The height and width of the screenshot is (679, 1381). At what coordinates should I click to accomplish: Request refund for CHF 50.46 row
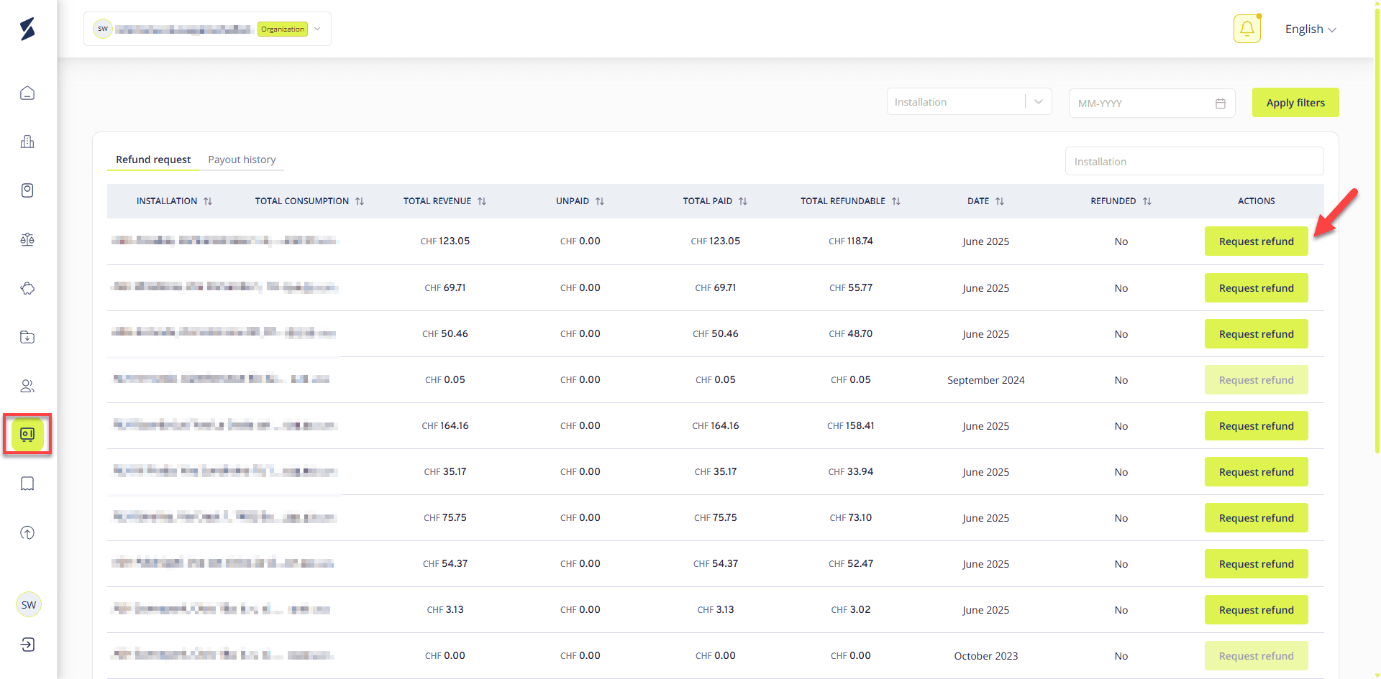click(x=1256, y=334)
